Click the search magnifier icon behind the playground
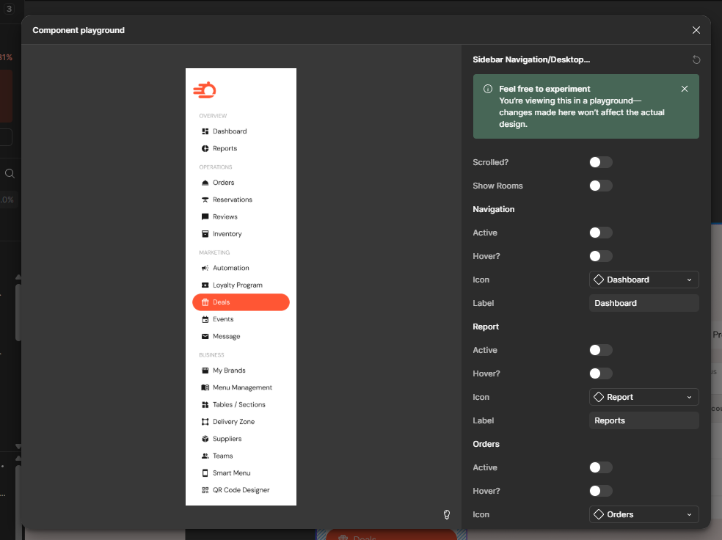Viewport: 722px width, 540px height. point(10,174)
